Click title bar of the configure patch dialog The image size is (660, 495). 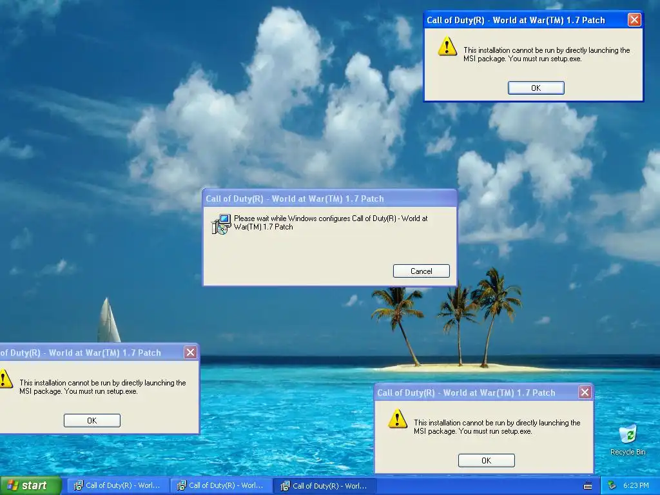(x=329, y=199)
